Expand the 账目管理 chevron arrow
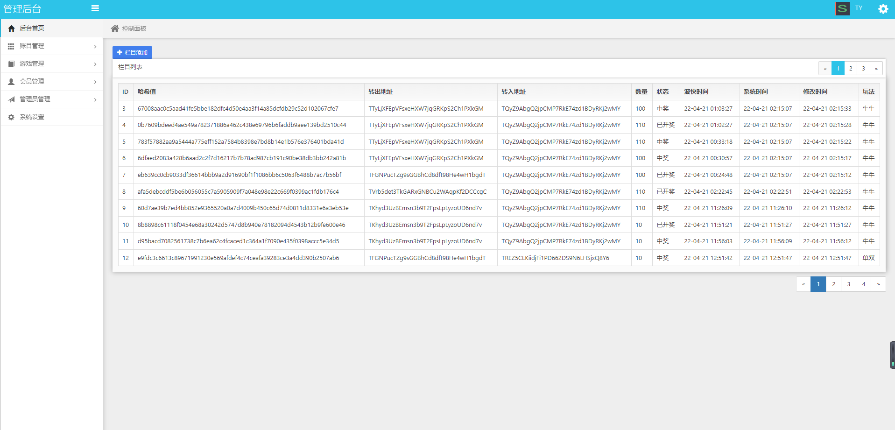The width and height of the screenshot is (895, 430). tap(95, 46)
